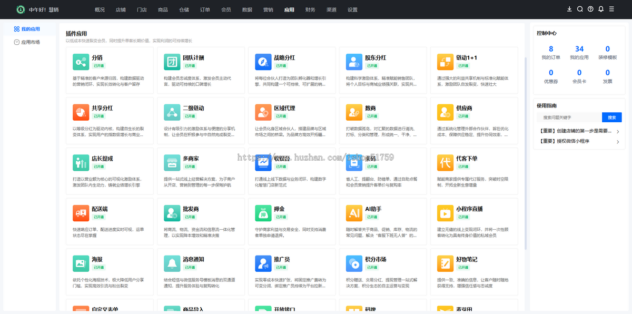
Task: Show notifications via header bell icon
Action: click(601, 9)
